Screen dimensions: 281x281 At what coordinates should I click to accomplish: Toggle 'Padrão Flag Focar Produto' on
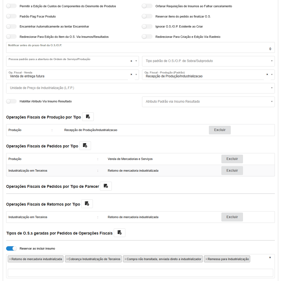click(x=11, y=16)
